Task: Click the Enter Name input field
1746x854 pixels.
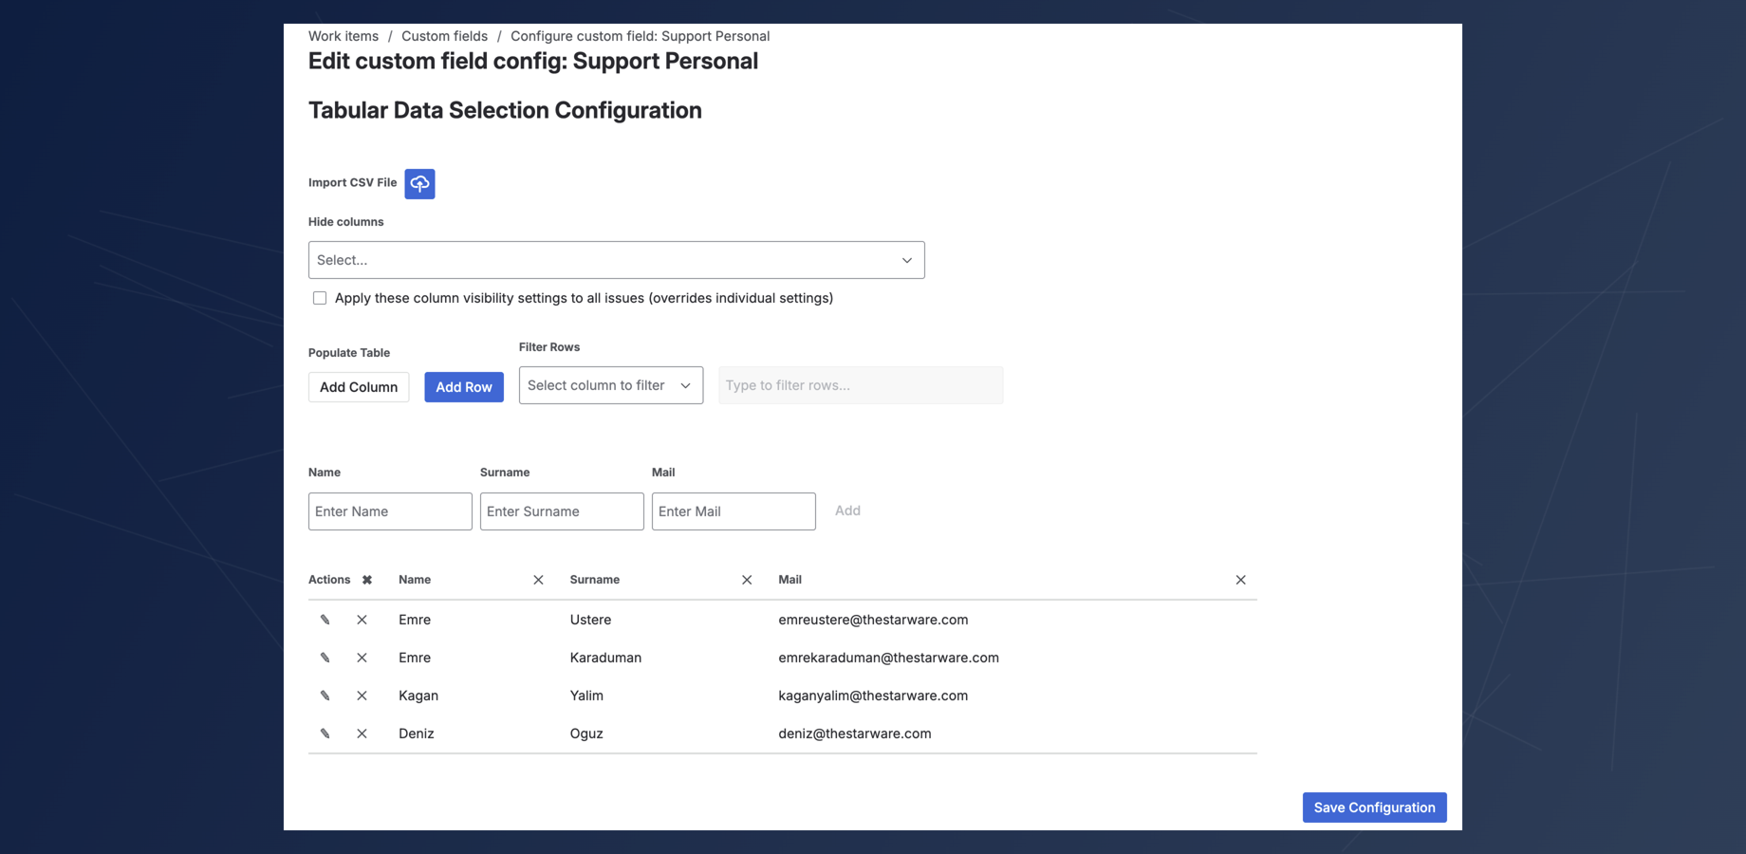Action: 389,511
